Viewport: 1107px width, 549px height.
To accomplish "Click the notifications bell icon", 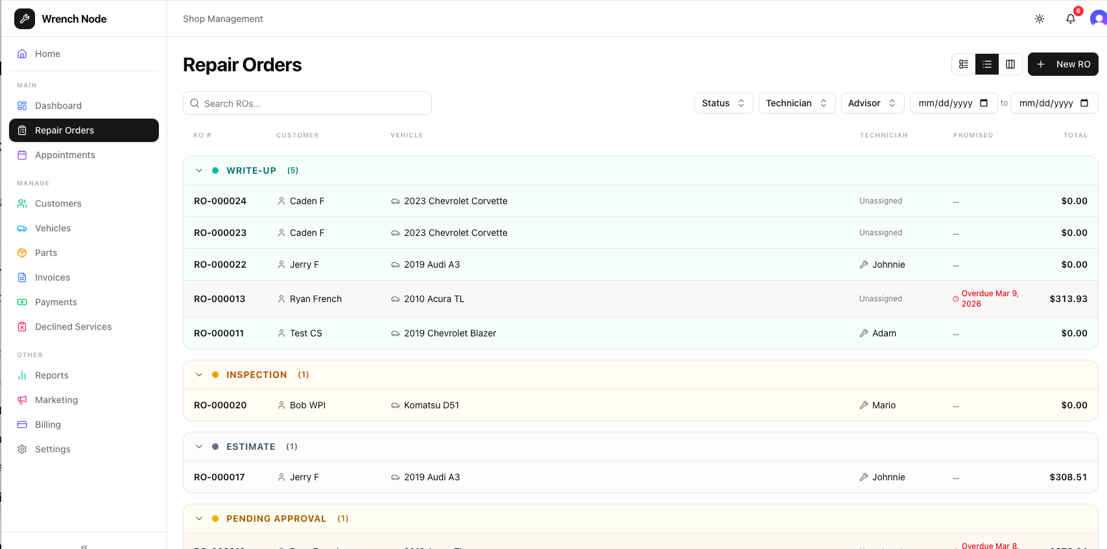I will (x=1070, y=19).
